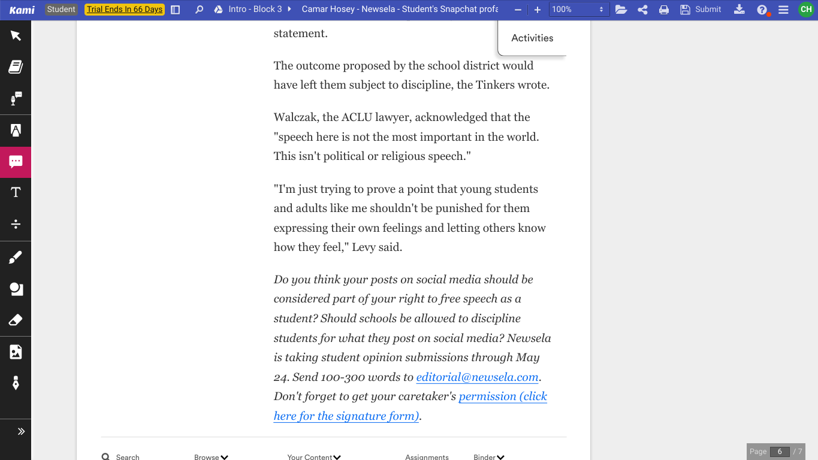The image size is (818, 460).
Task: Open the zoom percentage dropdown
Action: click(x=578, y=9)
